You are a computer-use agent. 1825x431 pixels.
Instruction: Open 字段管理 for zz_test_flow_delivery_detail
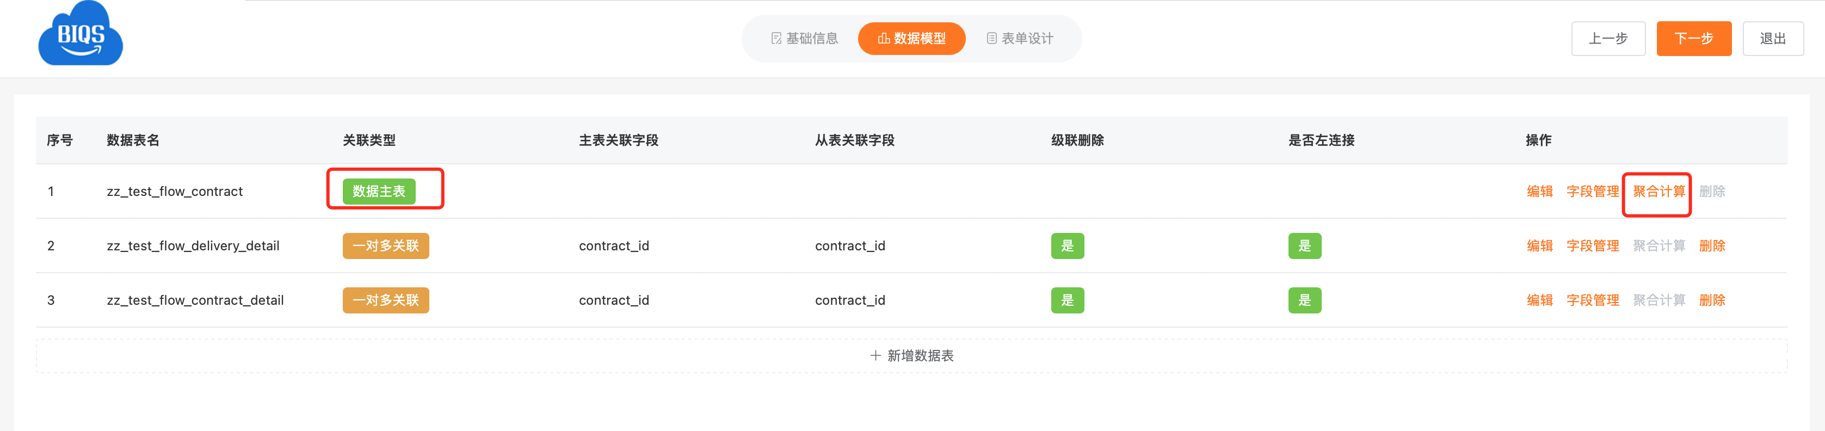pyautogui.click(x=1592, y=246)
